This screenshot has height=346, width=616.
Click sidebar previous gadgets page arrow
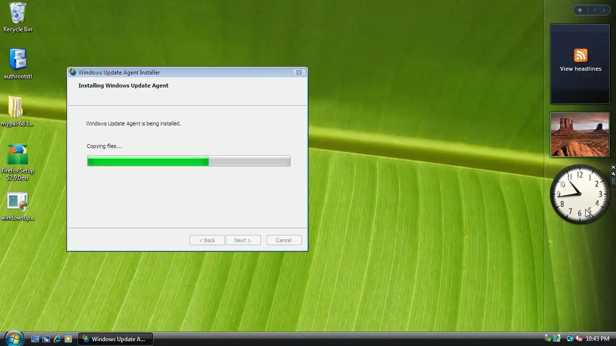(x=595, y=10)
